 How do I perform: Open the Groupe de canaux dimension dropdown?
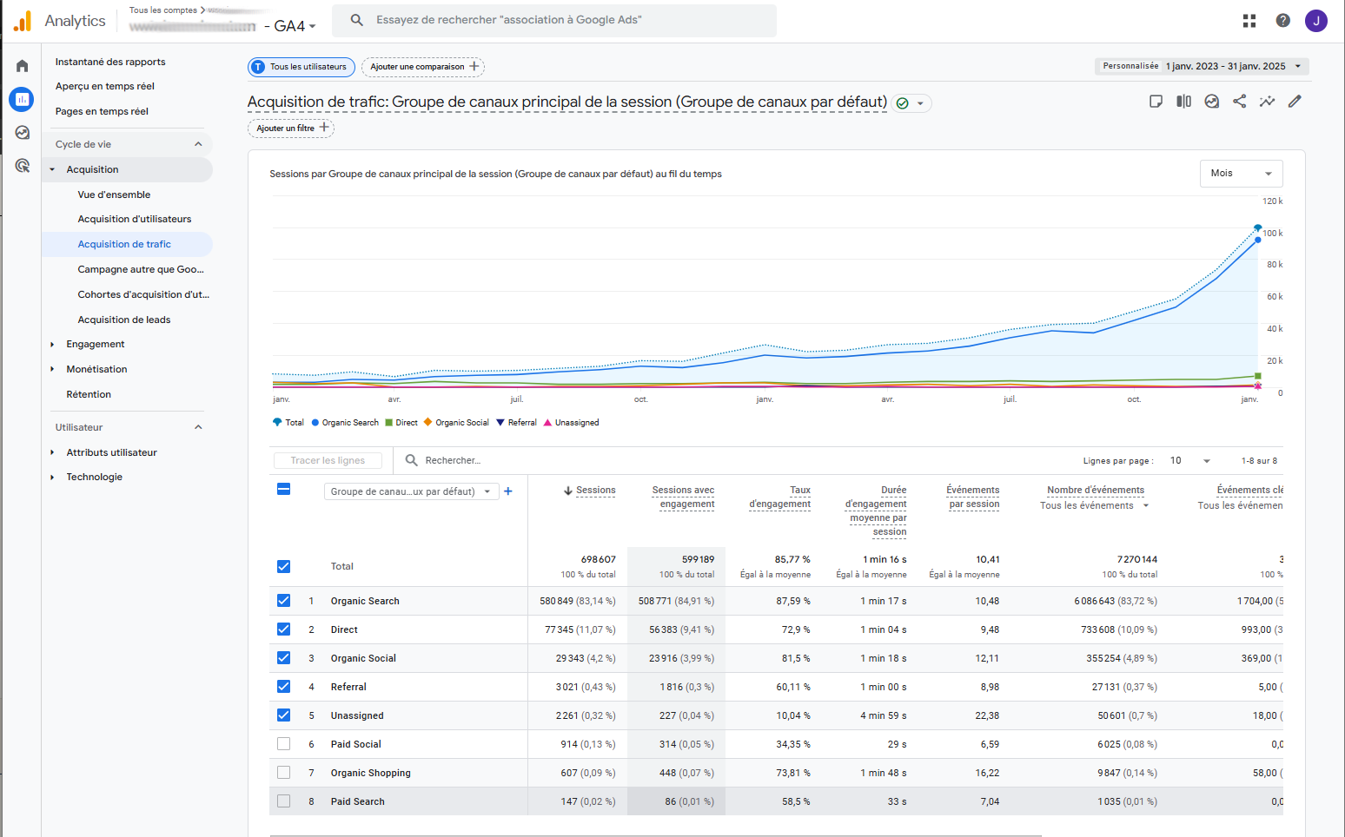pos(411,491)
